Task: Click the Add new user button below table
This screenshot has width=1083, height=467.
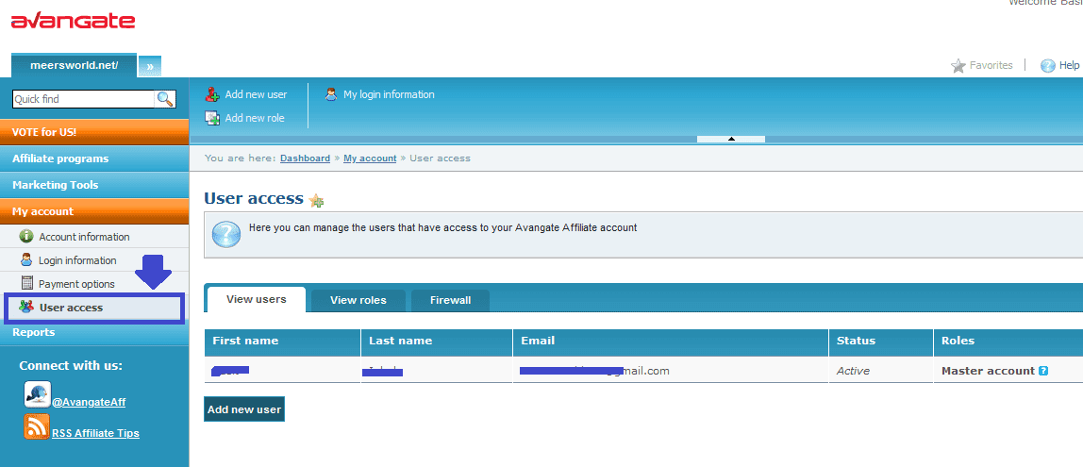Action: click(244, 409)
